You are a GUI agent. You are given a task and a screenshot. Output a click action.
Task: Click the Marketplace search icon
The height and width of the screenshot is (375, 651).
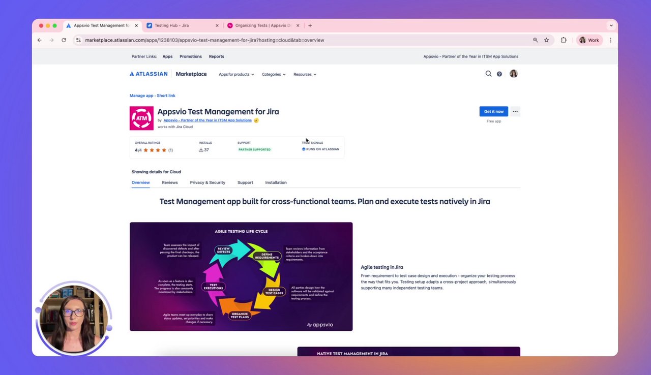click(488, 74)
